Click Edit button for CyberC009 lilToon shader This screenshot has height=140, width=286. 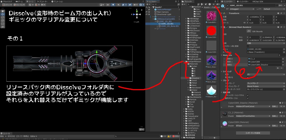275,126
